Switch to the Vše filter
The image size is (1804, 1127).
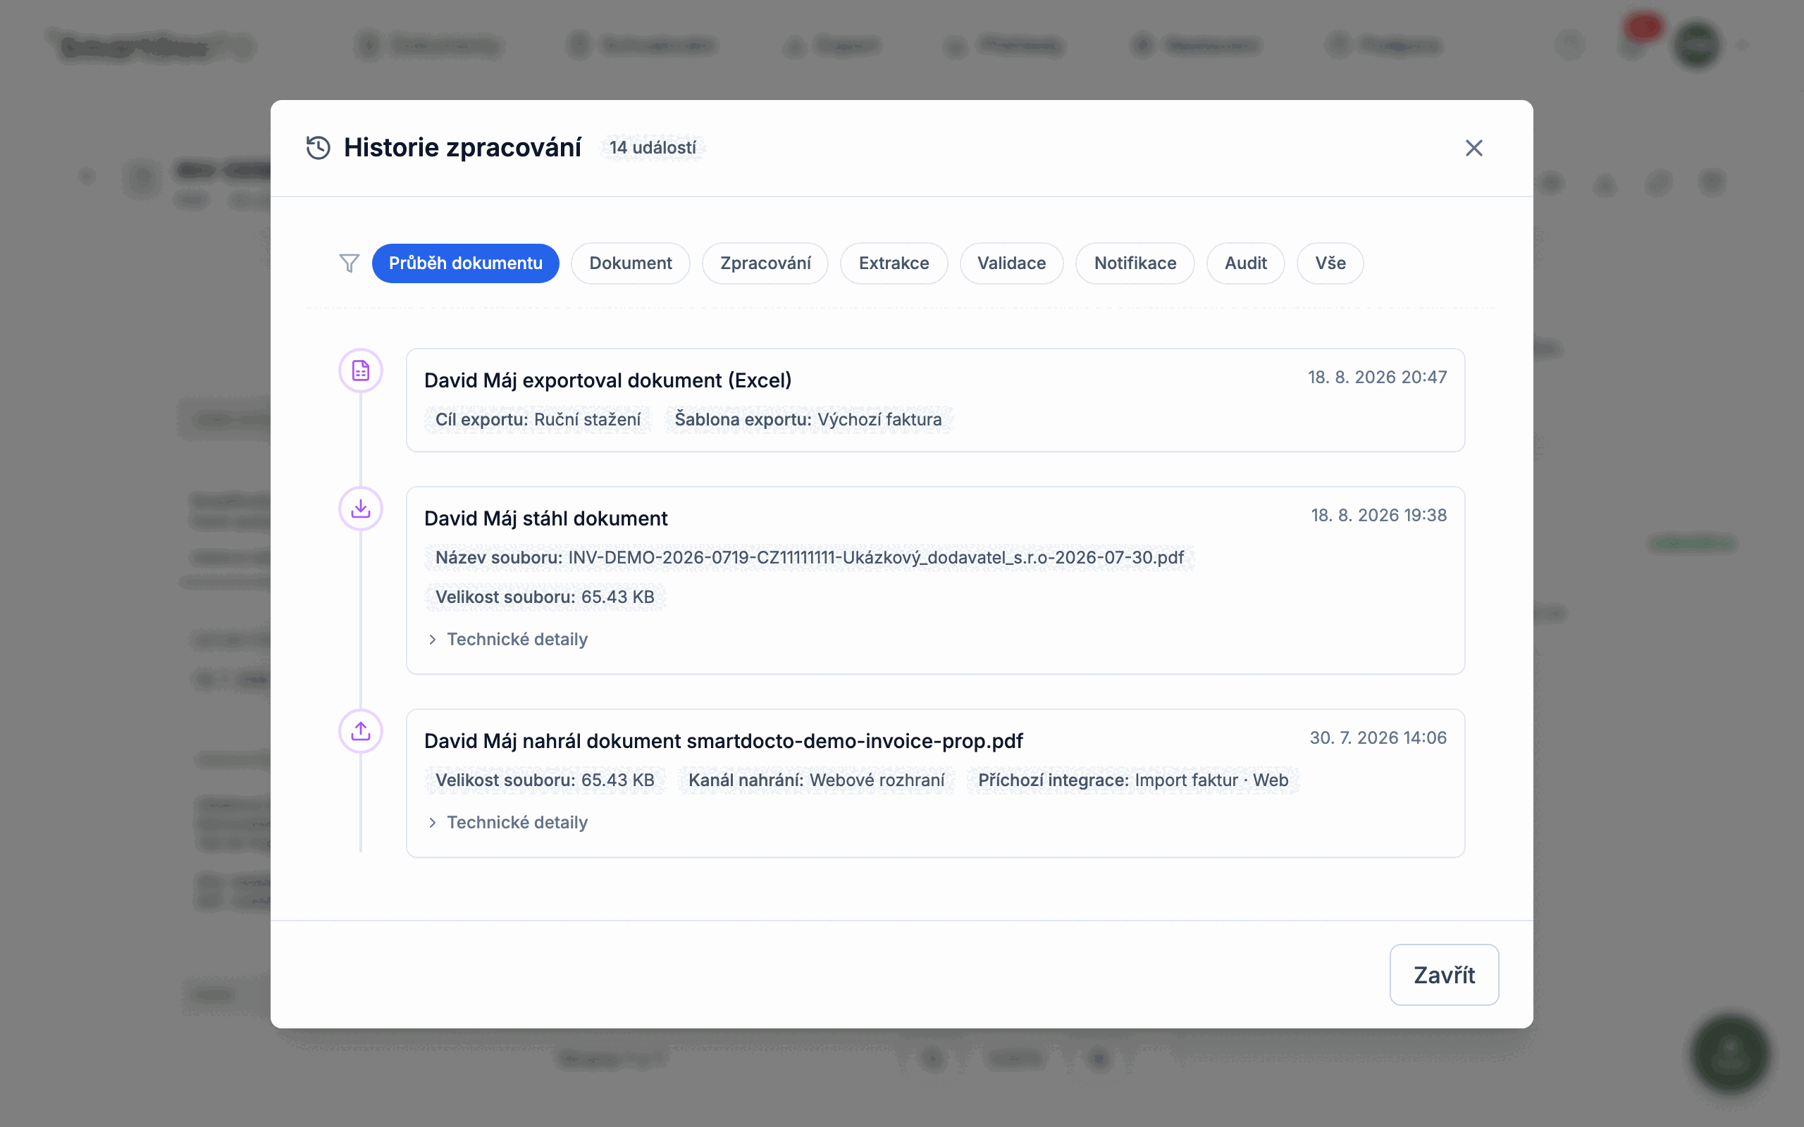[1330, 263]
